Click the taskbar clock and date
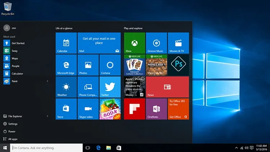 [261, 148]
